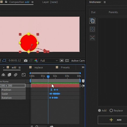Click the timeline zoom-in mountain icon
The image size is (127, 127).
tap(52, 126)
